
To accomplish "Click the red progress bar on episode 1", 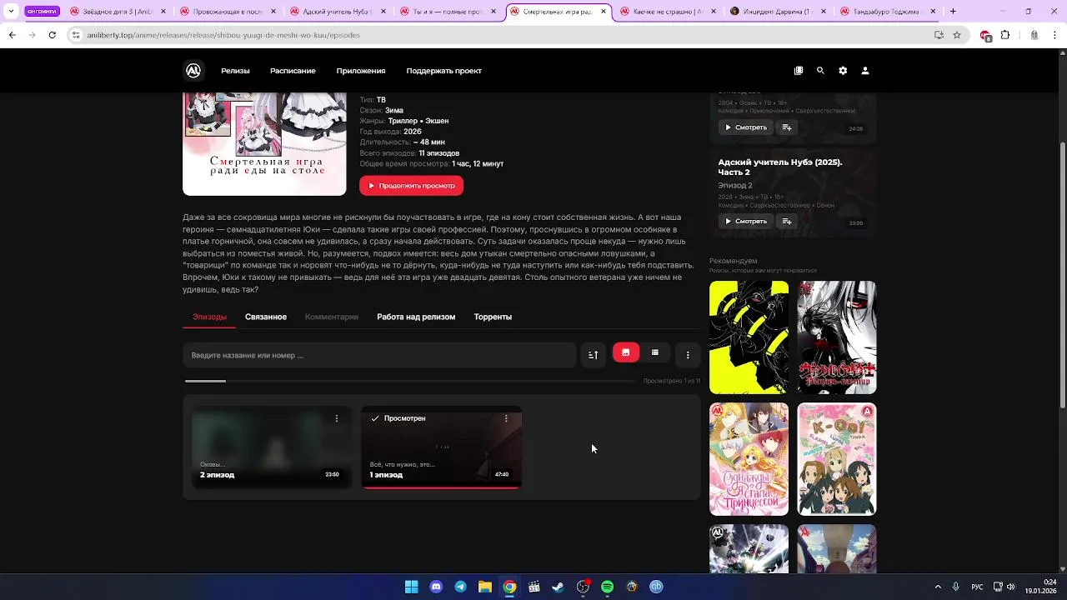I will [442, 487].
